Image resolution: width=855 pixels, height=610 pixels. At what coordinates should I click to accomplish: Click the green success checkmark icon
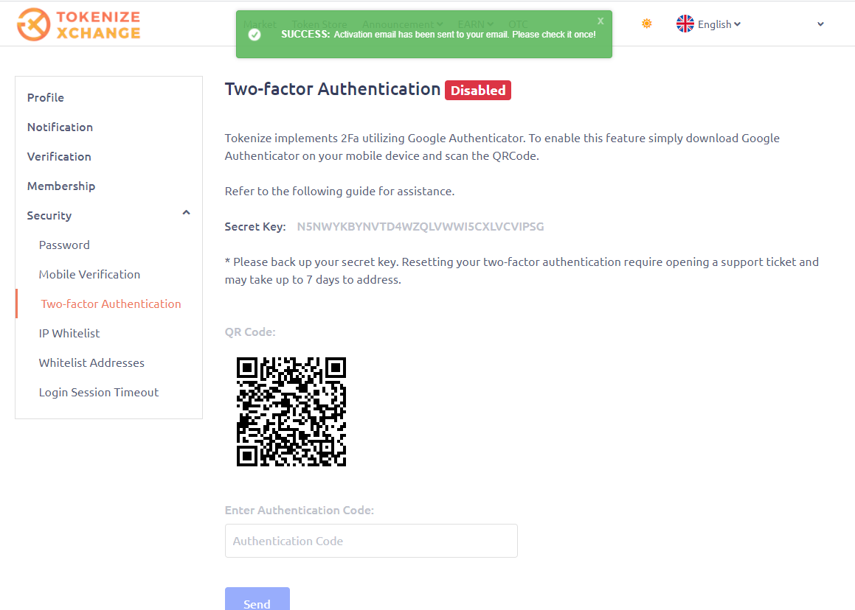pyautogui.click(x=255, y=35)
